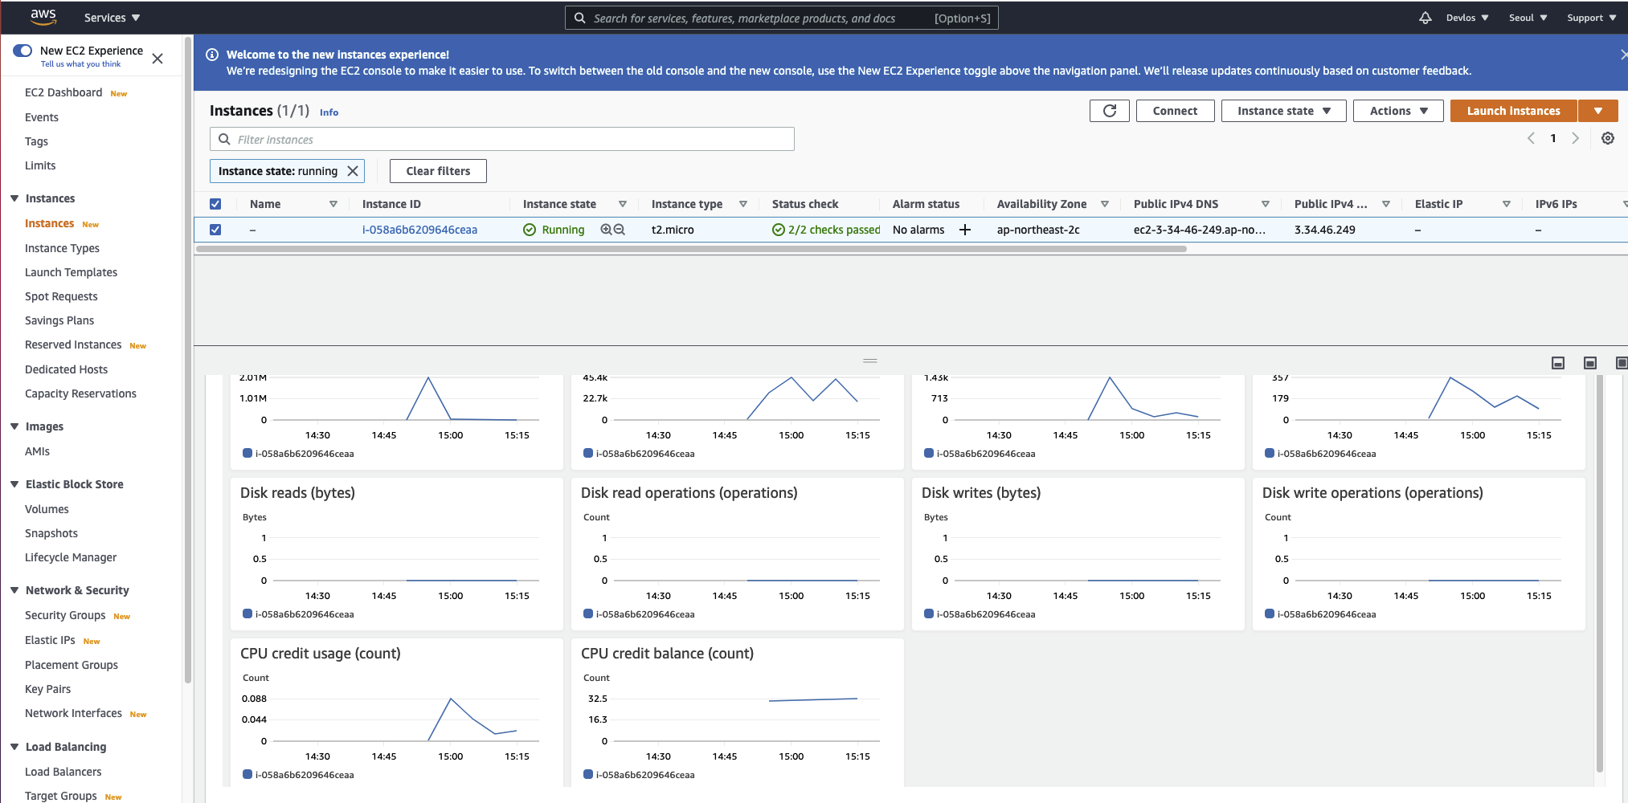Click the welcome banner info icon

(x=212, y=55)
